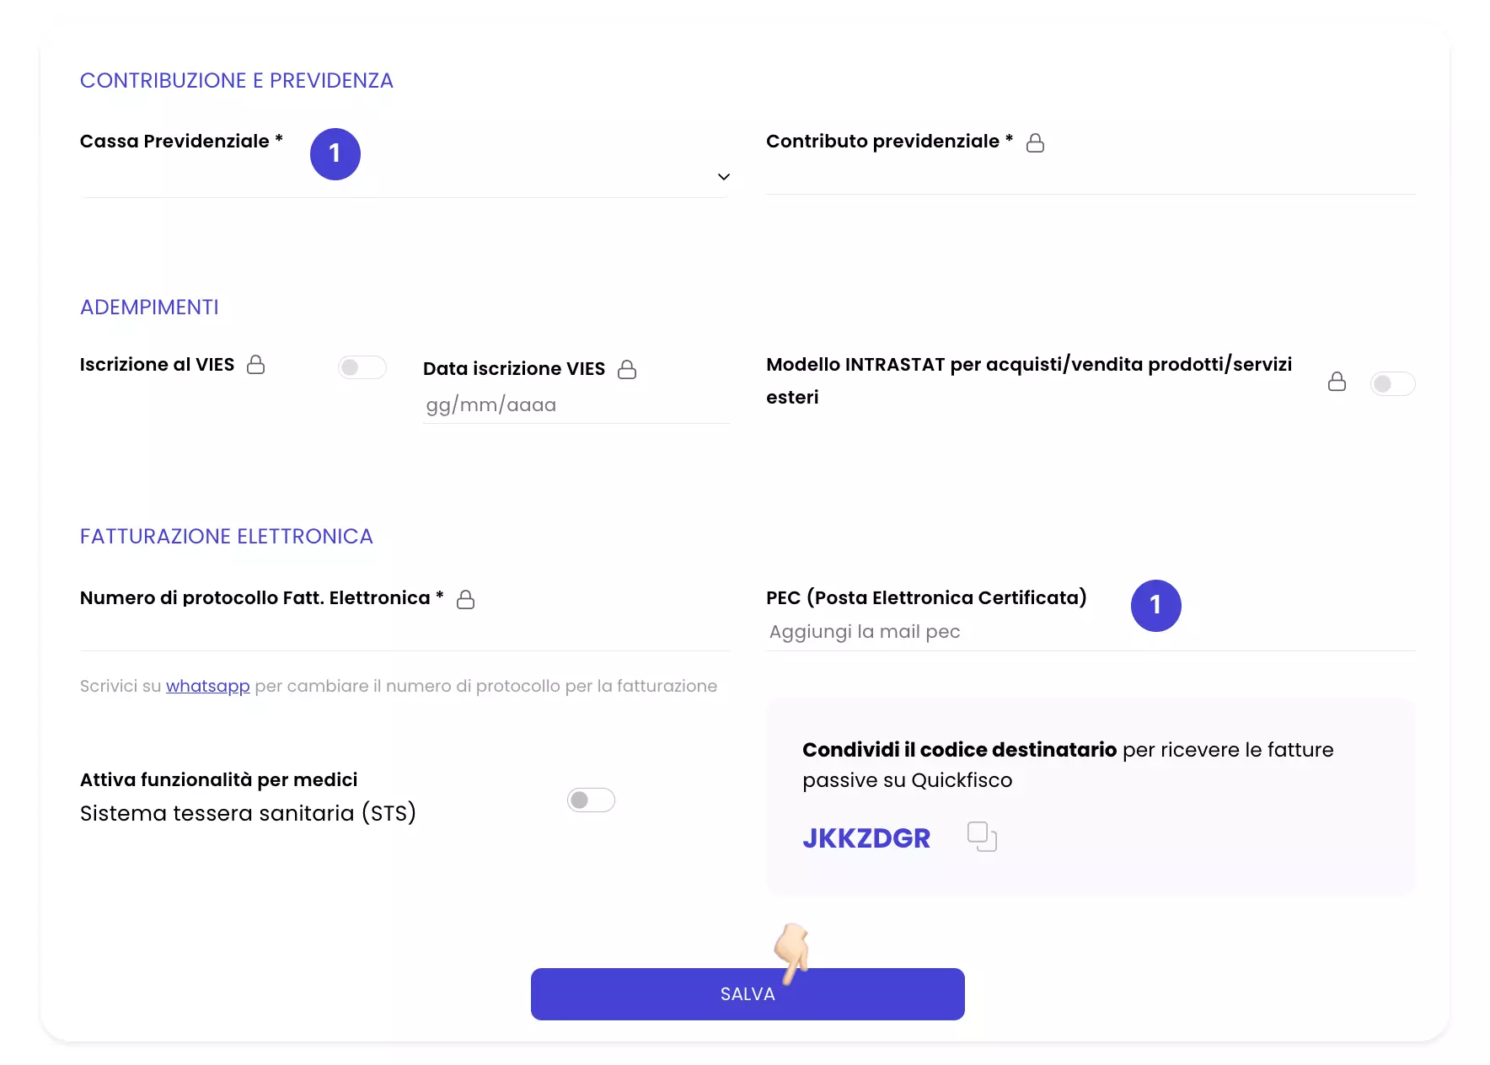Image resolution: width=1490 pixels, height=1065 pixels.
Task: Click the Aggiungi la mail pec field
Action: point(1091,632)
